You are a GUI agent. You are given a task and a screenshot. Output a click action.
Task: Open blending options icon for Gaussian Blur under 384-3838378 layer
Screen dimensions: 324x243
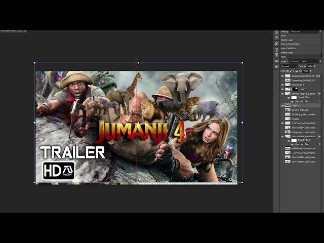click(319, 144)
